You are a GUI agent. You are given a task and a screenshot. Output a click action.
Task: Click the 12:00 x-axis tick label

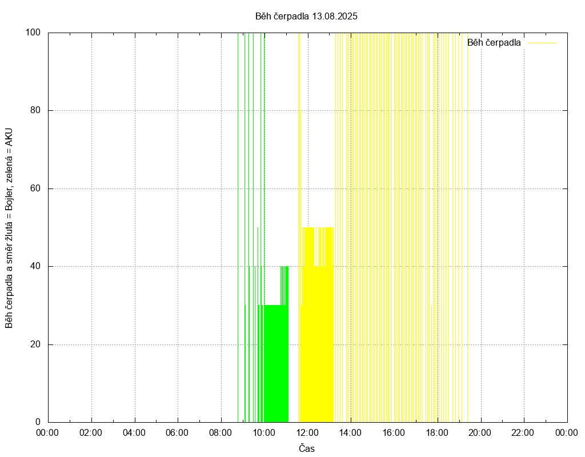(307, 433)
